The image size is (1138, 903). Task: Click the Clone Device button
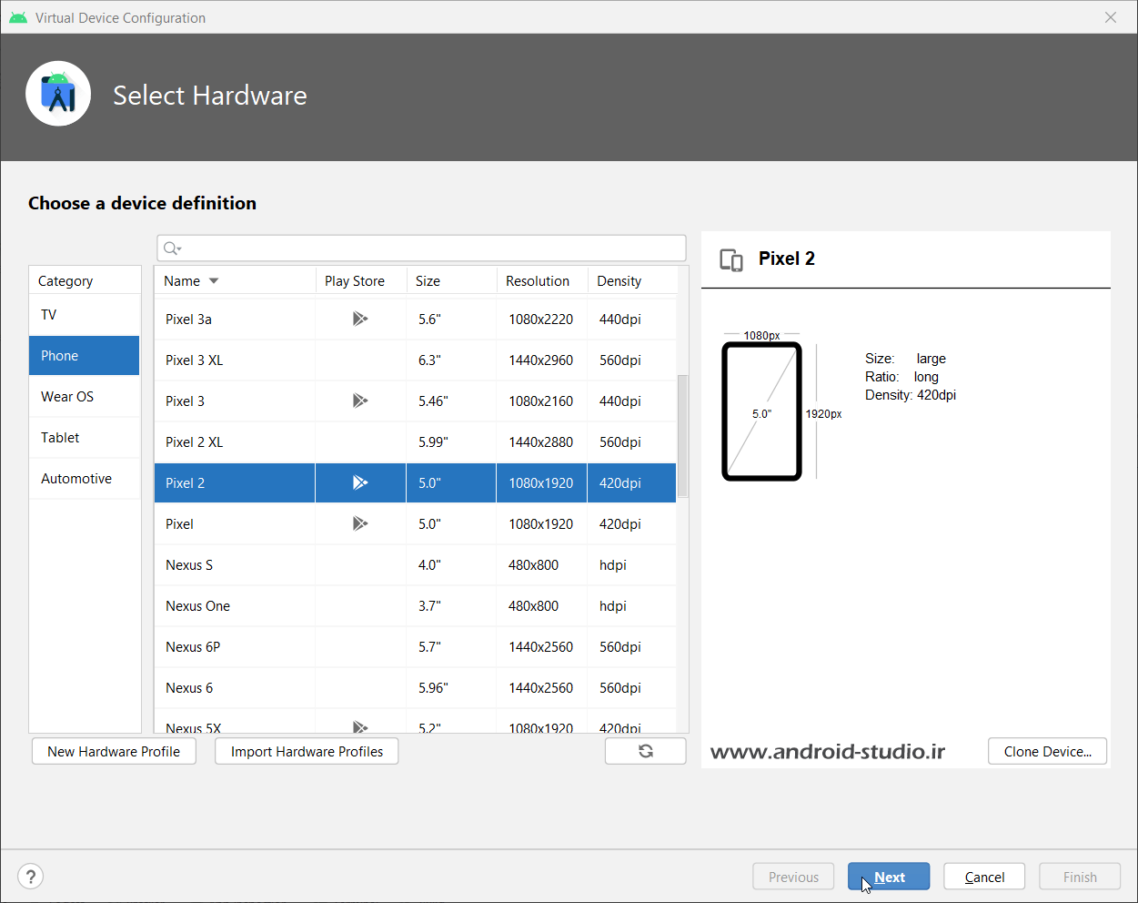tap(1047, 751)
